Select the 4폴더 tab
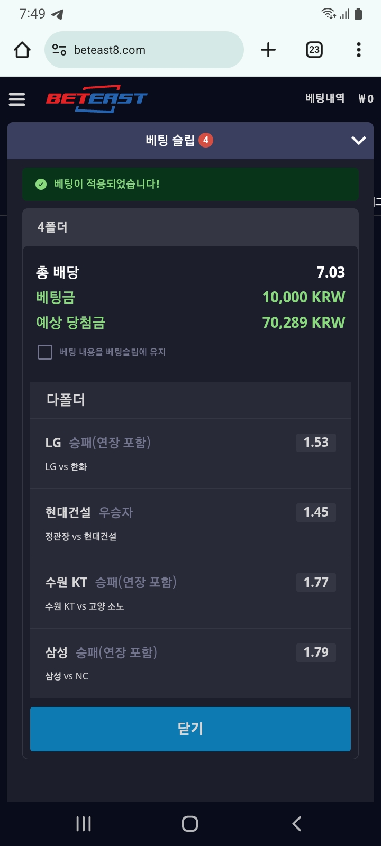 (52, 227)
